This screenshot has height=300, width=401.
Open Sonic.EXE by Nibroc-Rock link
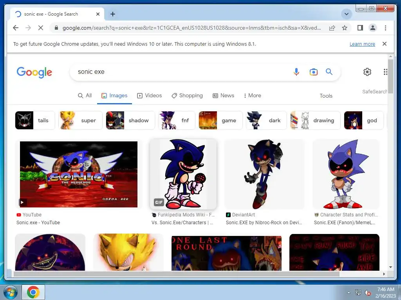point(264,222)
